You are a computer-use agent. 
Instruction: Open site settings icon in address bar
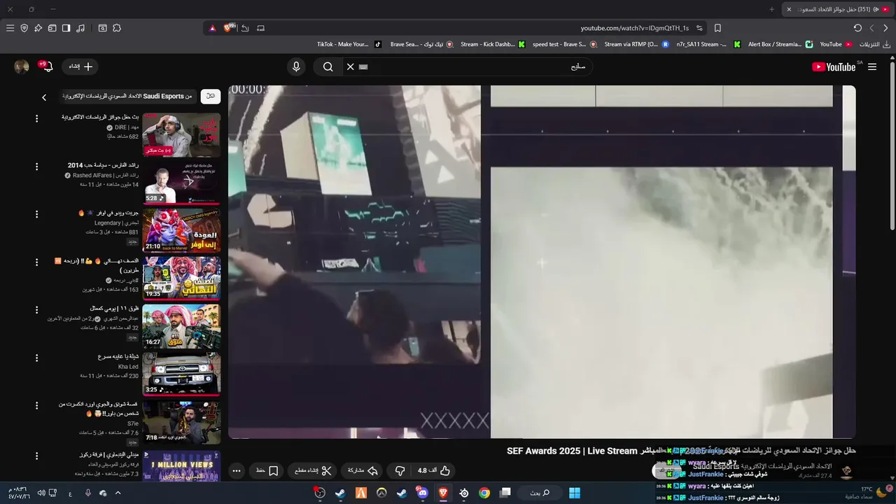(x=699, y=28)
